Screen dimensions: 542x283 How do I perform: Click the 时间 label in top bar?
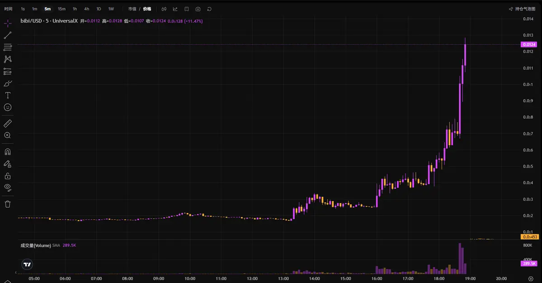coord(8,9)
